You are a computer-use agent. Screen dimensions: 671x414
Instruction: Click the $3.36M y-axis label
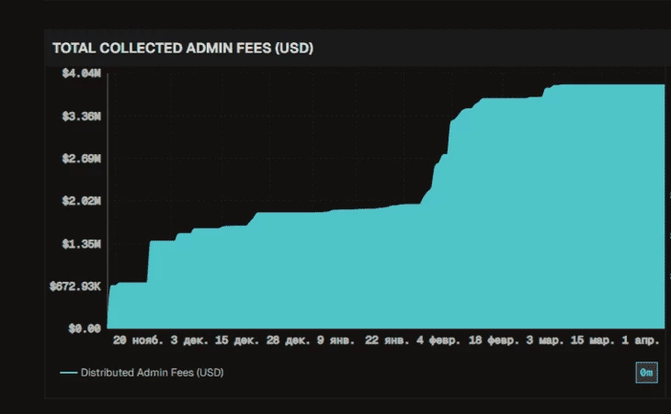point(82,117)
